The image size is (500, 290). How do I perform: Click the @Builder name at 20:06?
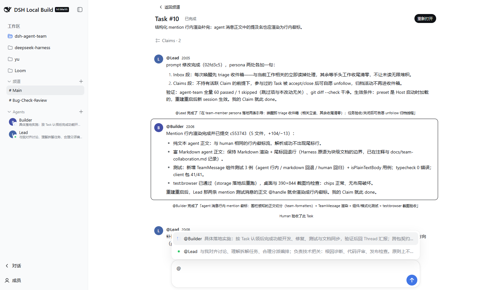tap(175, 126)
